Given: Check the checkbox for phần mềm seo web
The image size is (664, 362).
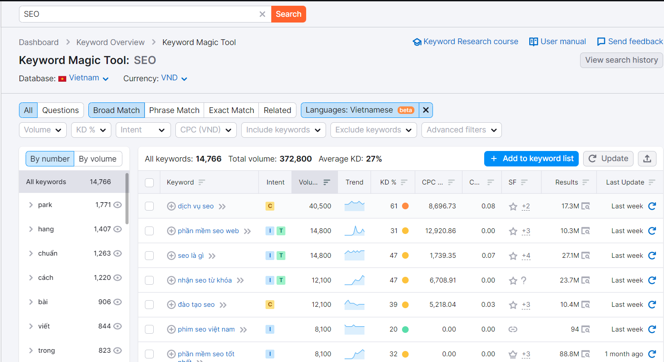Looking at the screenshot, I should click(x=149, y=230).
